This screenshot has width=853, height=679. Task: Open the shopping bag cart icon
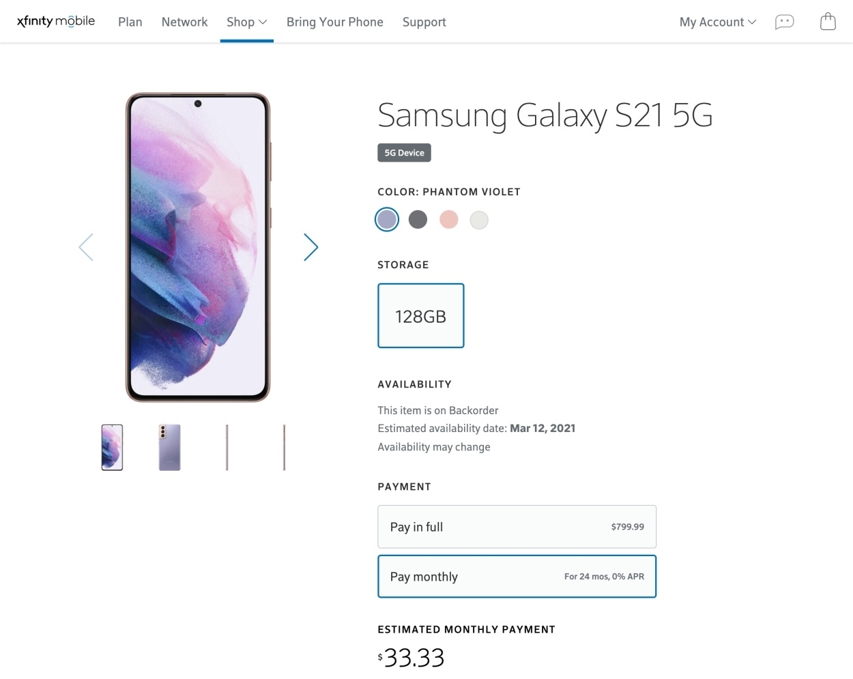coord(827,22)
